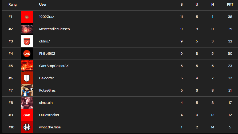The width and height of the screenshot is (238, 134).
Task: Click rank #2 in the table
Action: 11,29
